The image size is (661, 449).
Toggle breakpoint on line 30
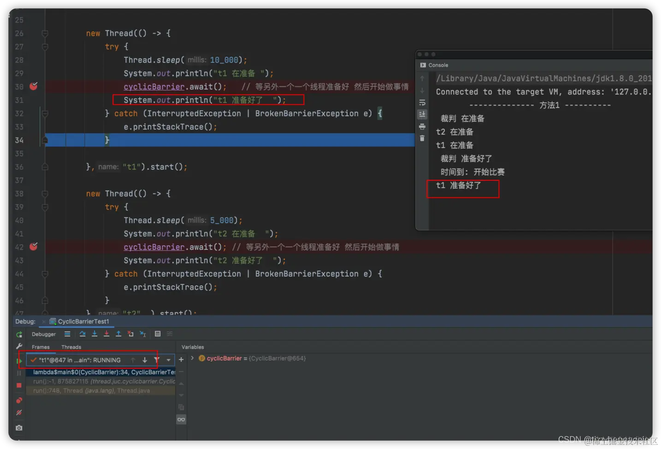(x=34, y=86)
